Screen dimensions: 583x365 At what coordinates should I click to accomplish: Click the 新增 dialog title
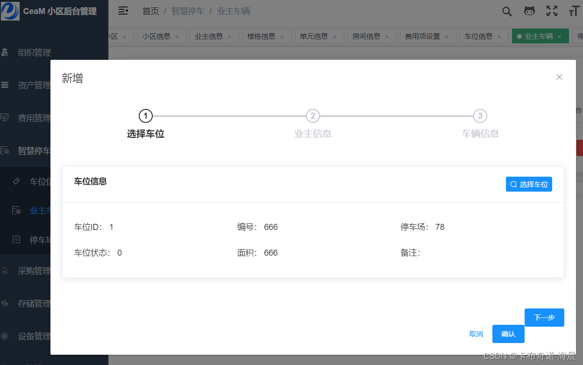point(72,78)
